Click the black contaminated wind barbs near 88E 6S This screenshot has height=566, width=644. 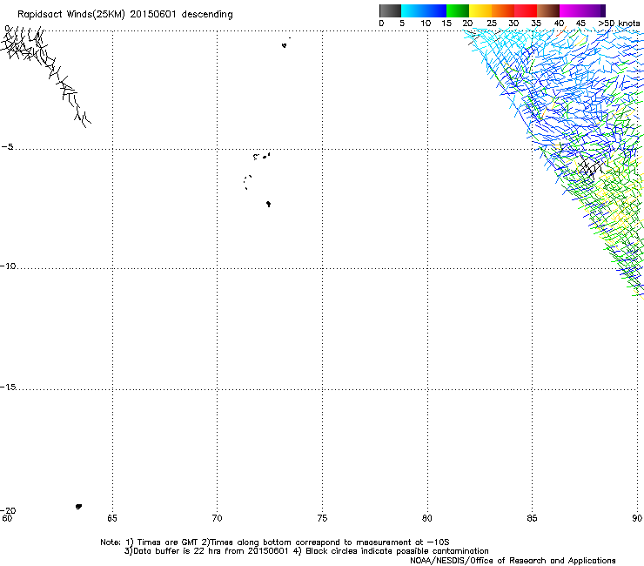(x=591, y=168)
